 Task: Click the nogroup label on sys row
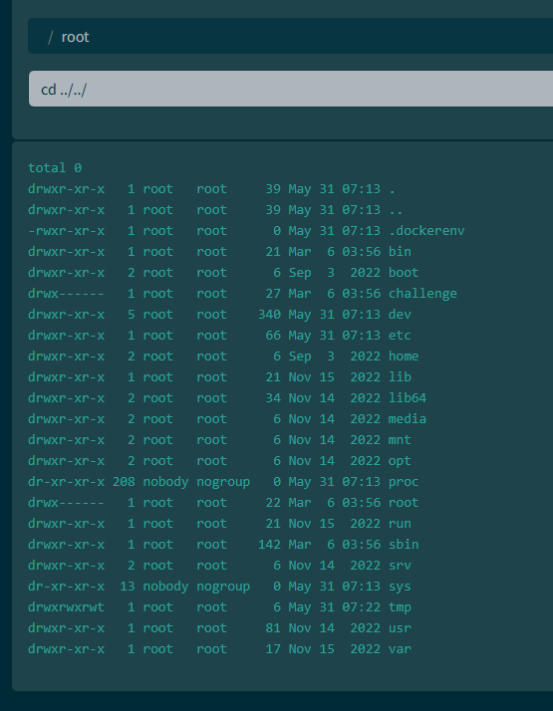(223, 587)
